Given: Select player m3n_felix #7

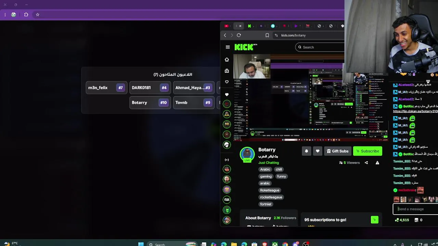Looking at the screenshot, I should [x=106, y=88].
